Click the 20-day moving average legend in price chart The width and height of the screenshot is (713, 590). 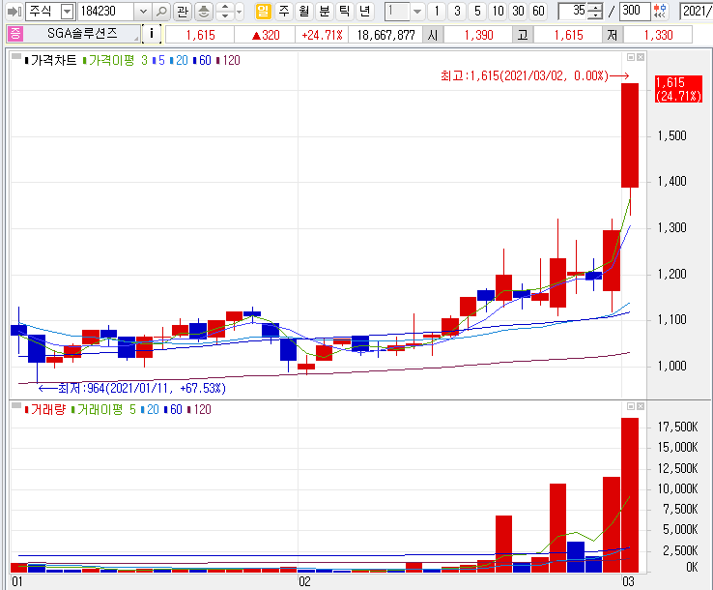pos(179,61)
